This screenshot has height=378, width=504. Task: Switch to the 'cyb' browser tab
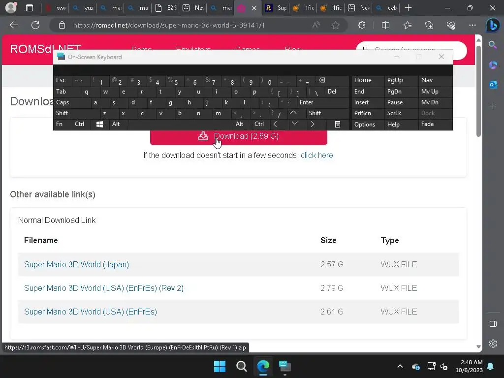pyautogui.click(x=386, y=8)
